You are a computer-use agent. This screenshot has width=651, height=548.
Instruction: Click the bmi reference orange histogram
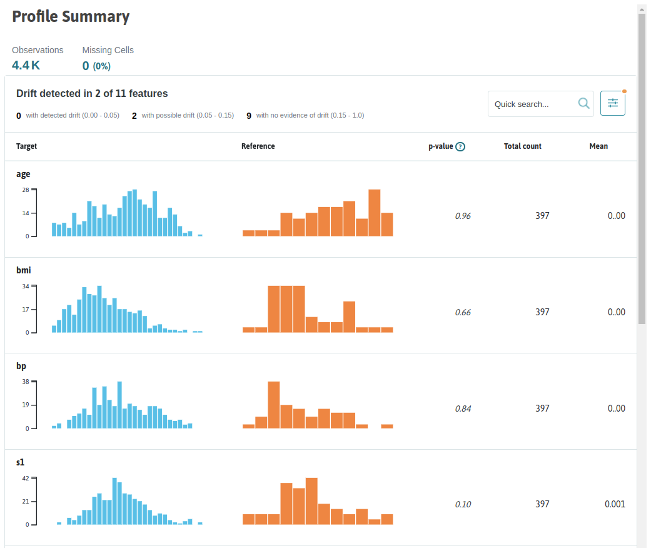pos(318,309)
